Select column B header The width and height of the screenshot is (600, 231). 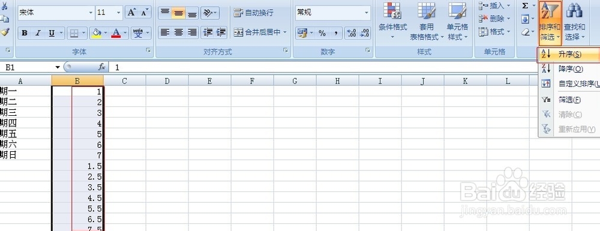pyautogui.click(x=77, y=80)
